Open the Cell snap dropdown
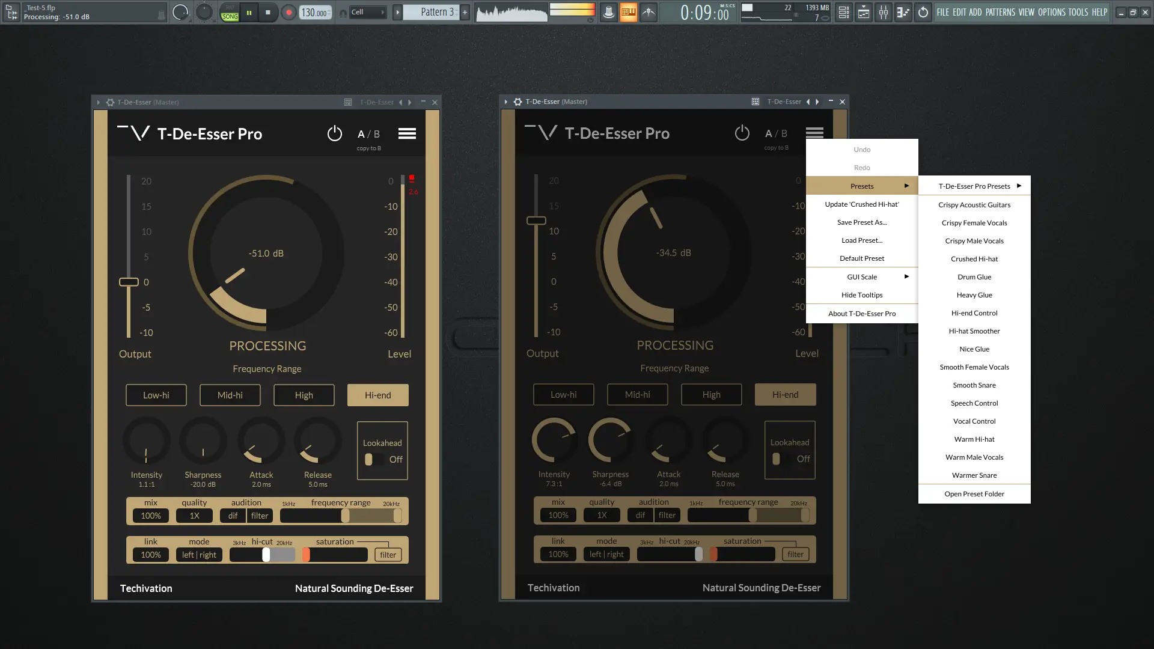 [368, 12]
